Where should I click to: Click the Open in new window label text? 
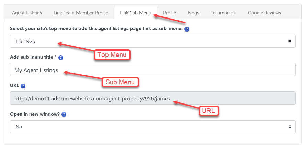pyautogui.click(x=35, y=114)
